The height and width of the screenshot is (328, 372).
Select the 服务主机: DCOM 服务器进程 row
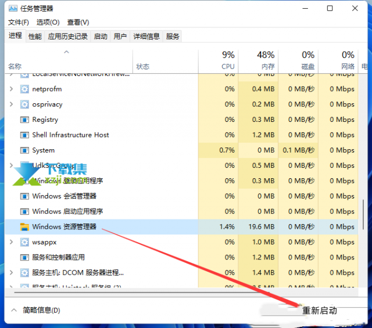(x=181, y=272)
